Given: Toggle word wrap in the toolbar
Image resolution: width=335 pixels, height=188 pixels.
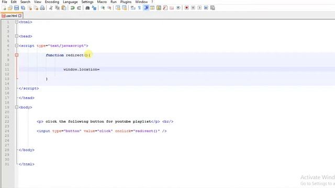Looking at the screenshot, I should (133, 8).
